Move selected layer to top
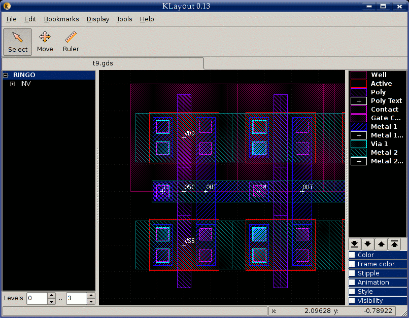The image size is (409, 318). [x=394, y=244]
